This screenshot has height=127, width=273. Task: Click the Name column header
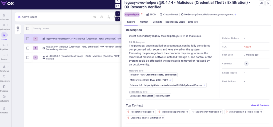click(46, 28)
